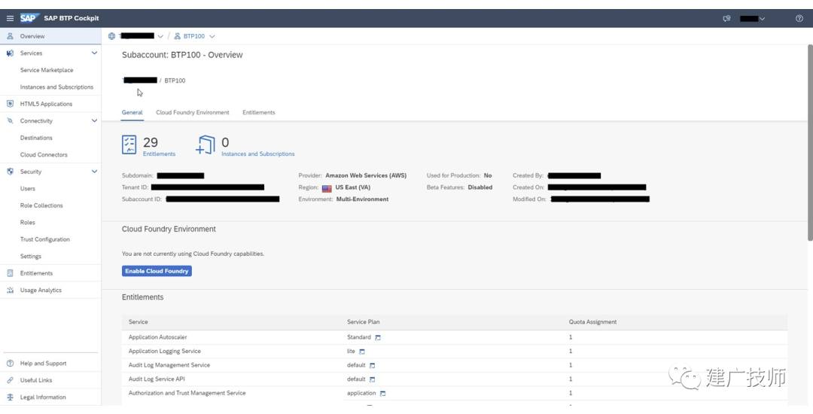Collapse the Security section
This screenshot has width=813, height=414.
pyautogui.click(x=94, y=172)
